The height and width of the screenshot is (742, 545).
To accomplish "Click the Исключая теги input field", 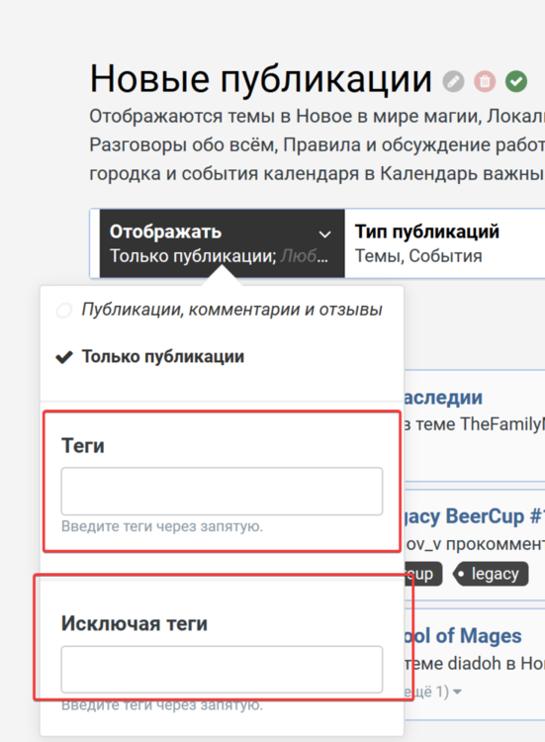I will pos(222,669).
